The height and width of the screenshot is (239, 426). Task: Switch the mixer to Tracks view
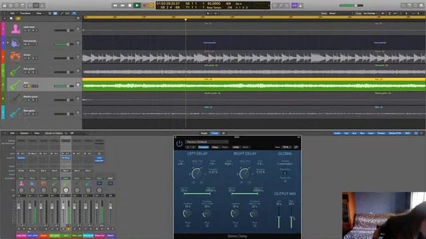click(214, 133)
